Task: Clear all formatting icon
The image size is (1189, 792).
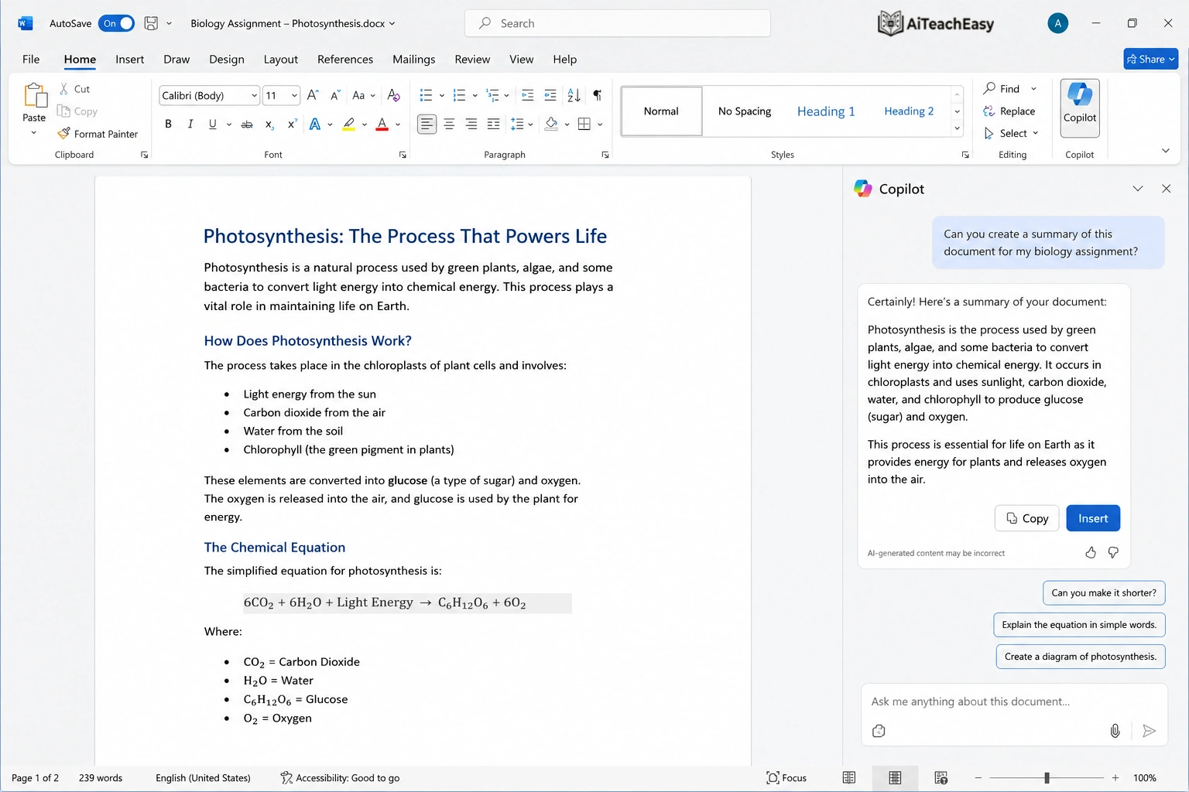Action: click(x=393, y=95)
